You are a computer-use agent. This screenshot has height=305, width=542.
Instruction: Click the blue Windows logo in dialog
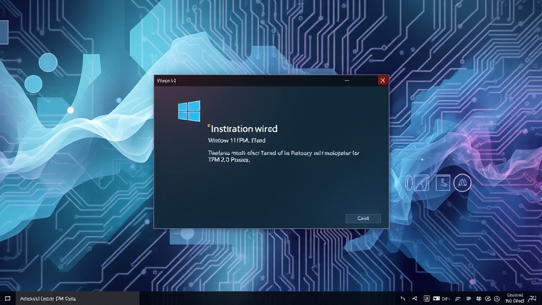point(189,111)
